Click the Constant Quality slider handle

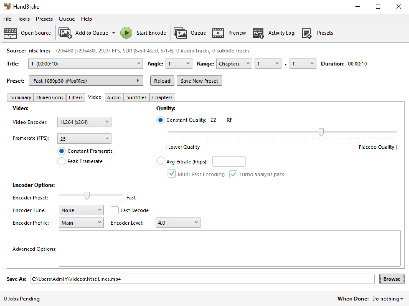tap(321, 132)
